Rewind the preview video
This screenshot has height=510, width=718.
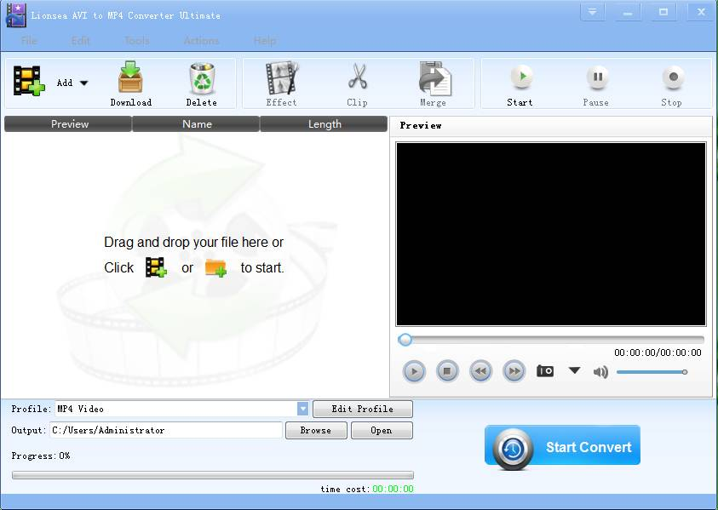pyautogui.click(x=481, y=371)
